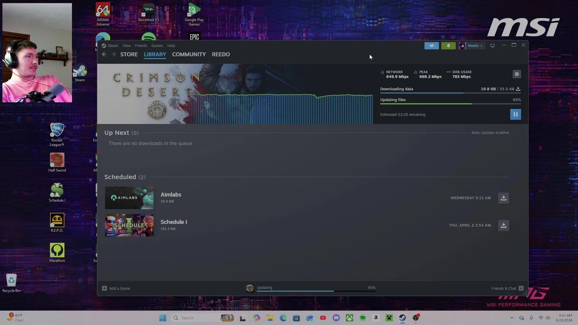Open Half Sword desktop icon
The width and height of the screenshot is (578, 325).
57,162
